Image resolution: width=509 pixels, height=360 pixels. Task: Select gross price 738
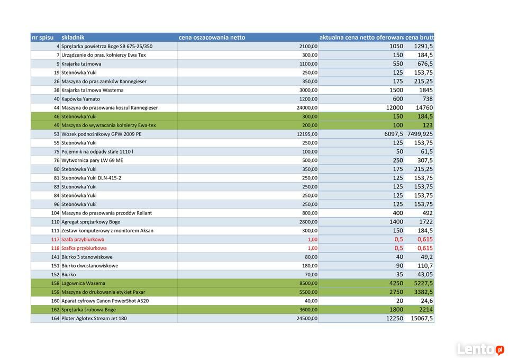point(428,99)
